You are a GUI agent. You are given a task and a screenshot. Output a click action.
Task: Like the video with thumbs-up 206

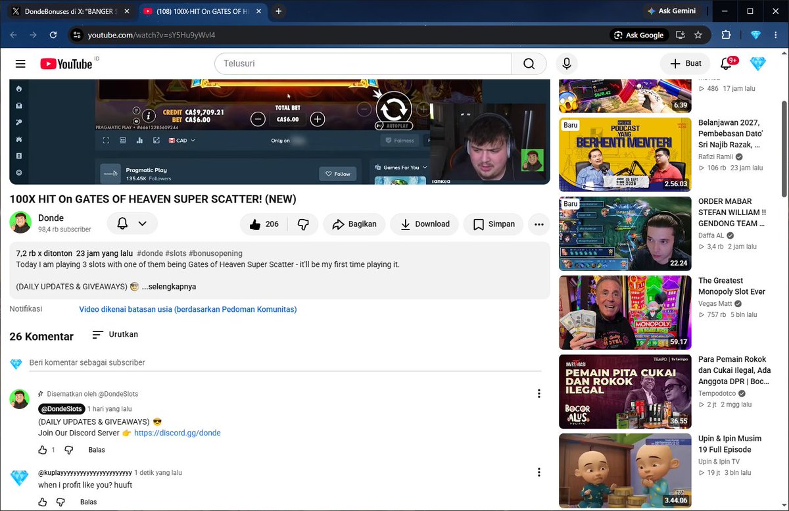pyautogui.click(x=264, y=224)
